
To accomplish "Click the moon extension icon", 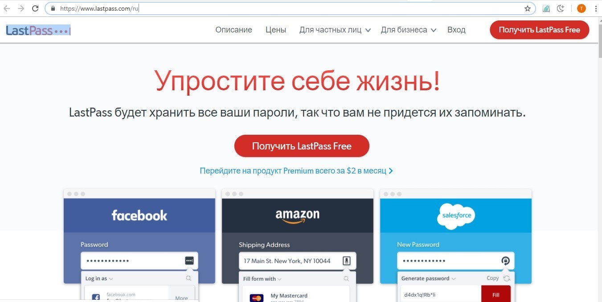I will tap(561, 8).
